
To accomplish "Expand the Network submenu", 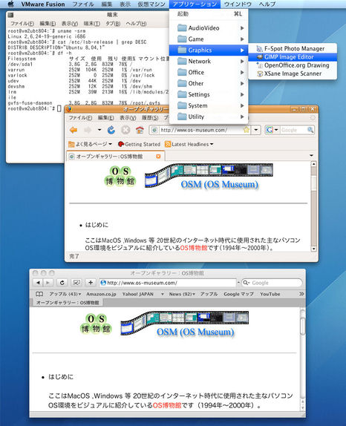I will [x=209, y=62].
